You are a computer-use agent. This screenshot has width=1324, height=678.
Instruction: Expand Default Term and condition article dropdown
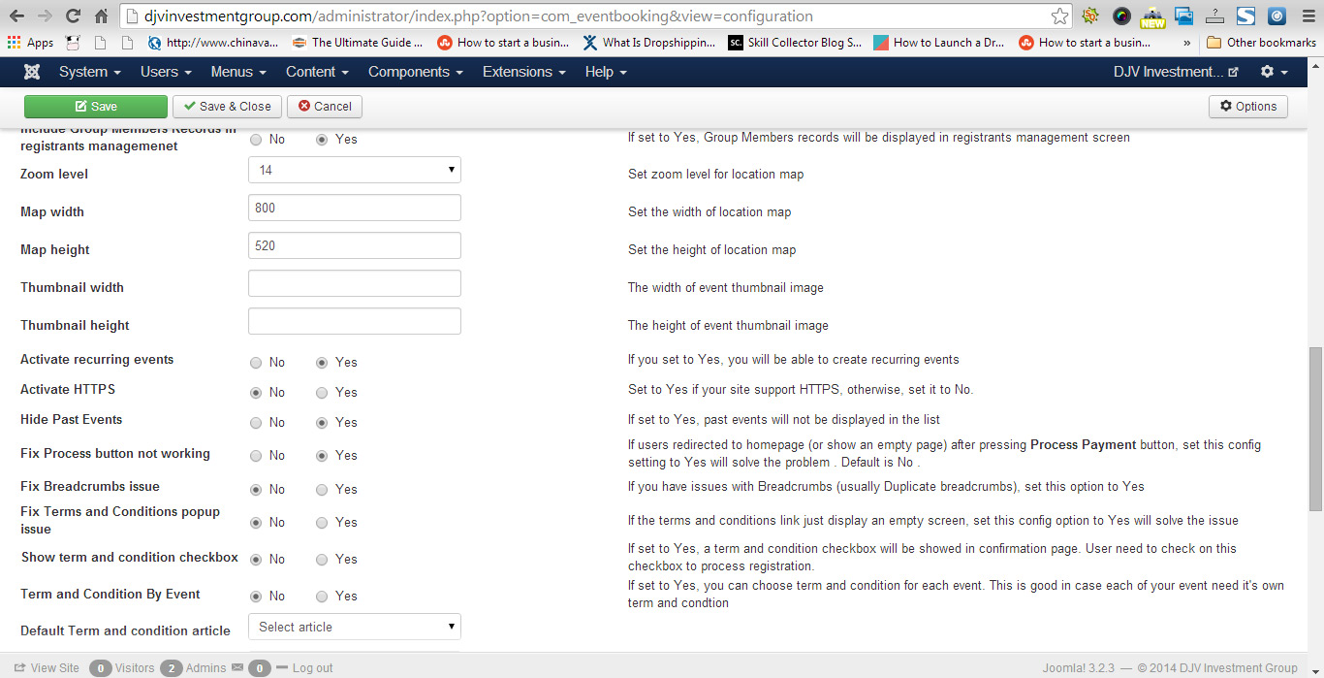tap(354, 627)
